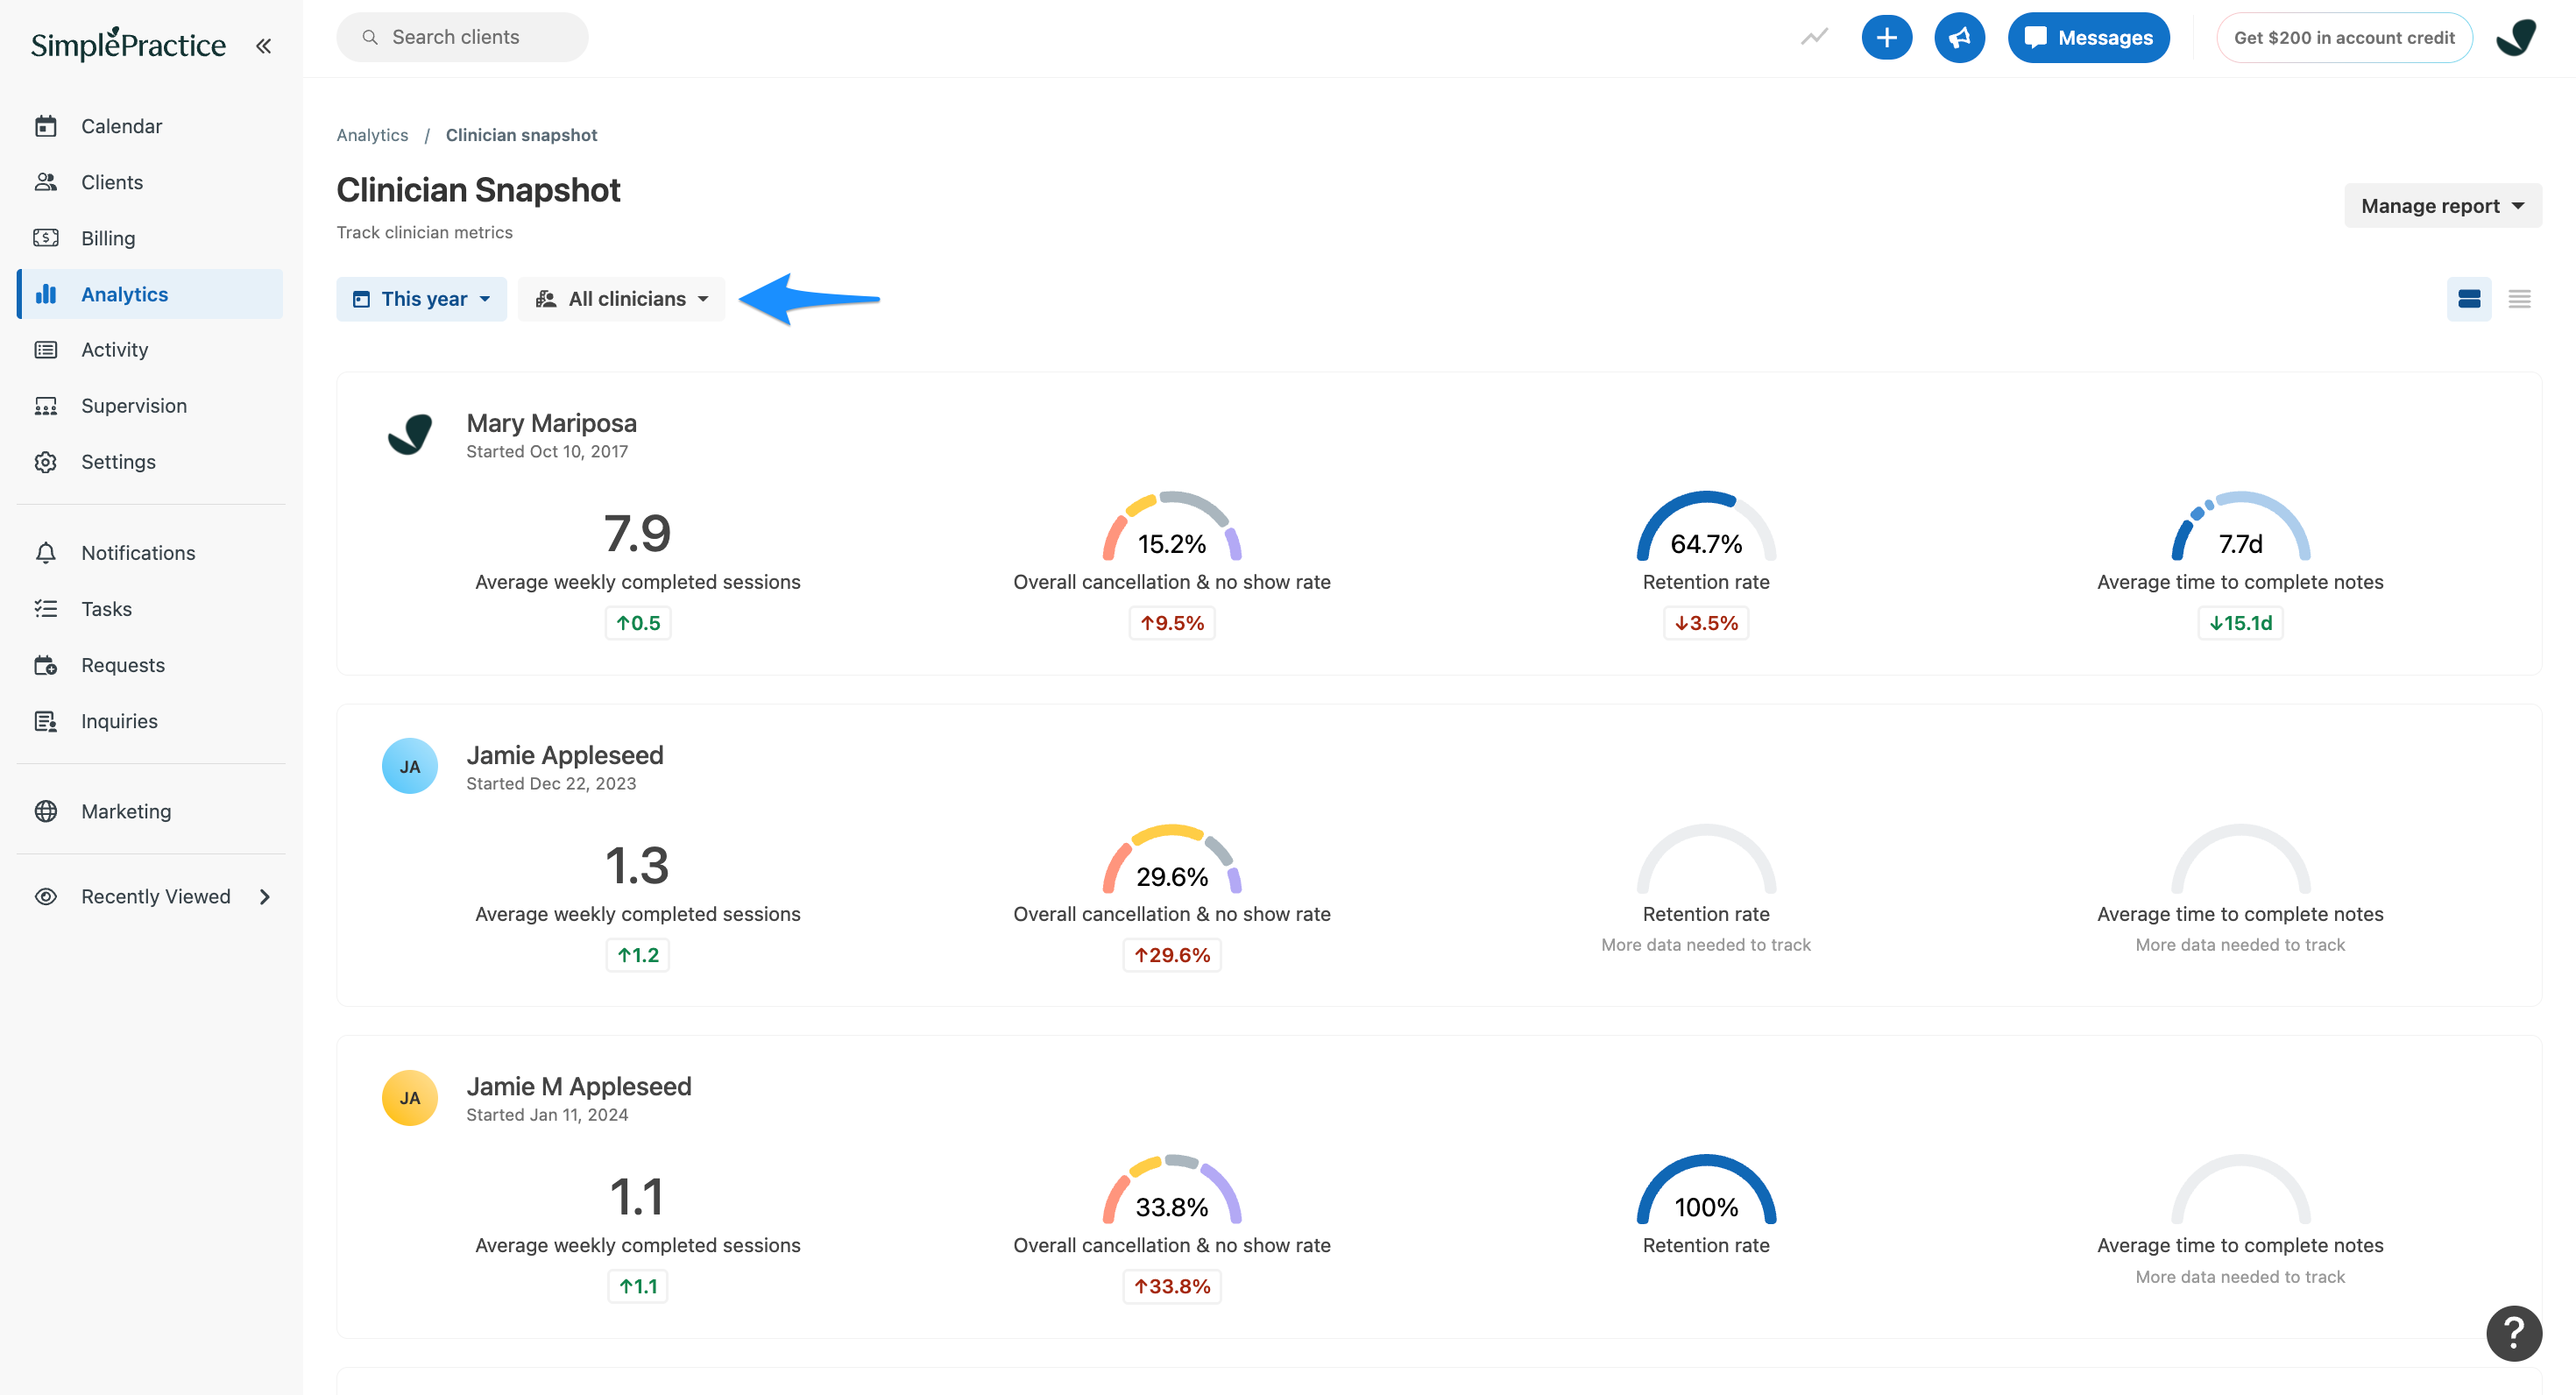Click the Tasks checklist icon
This screenshot has width=2576, height=1395.
[45, 609]
